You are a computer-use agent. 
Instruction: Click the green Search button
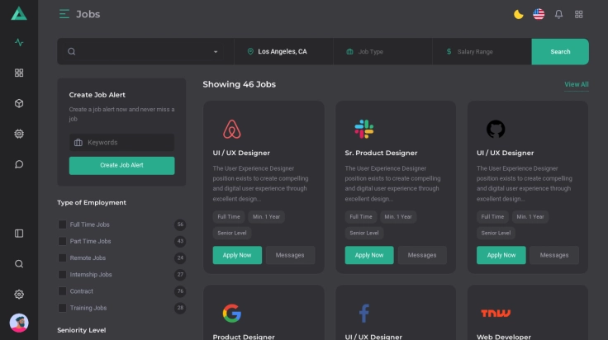pos(560,52)
